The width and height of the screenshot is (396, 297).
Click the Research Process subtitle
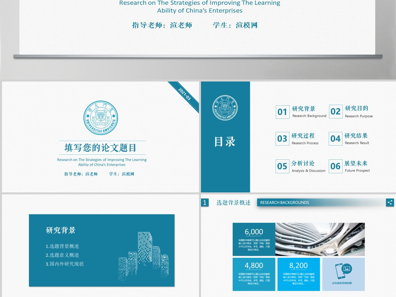[x=305, y=143]
